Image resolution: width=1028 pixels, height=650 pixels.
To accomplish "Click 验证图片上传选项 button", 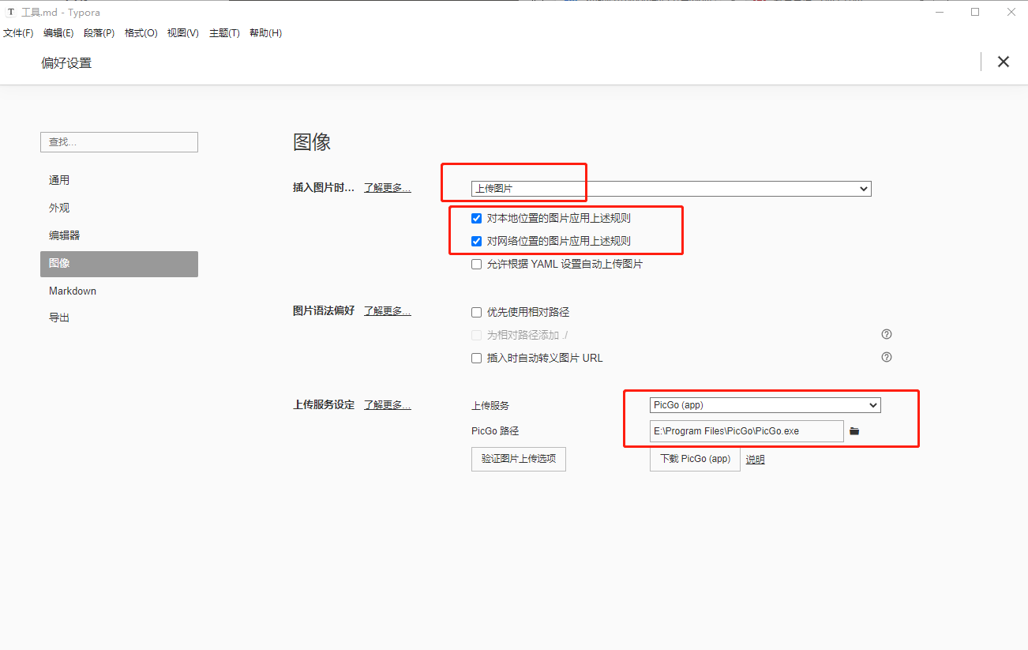I will (518, 459).
